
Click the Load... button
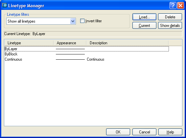click(x=144, y=17)
